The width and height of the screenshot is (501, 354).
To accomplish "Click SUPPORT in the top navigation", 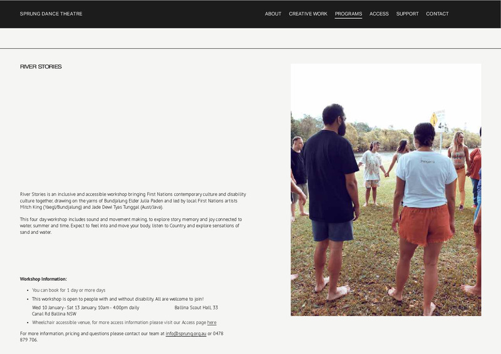I will coord(407,14).
